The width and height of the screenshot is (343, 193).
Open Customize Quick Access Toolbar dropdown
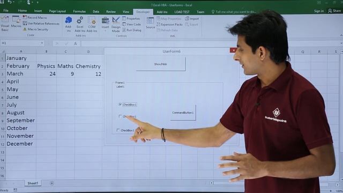[38, 2]
